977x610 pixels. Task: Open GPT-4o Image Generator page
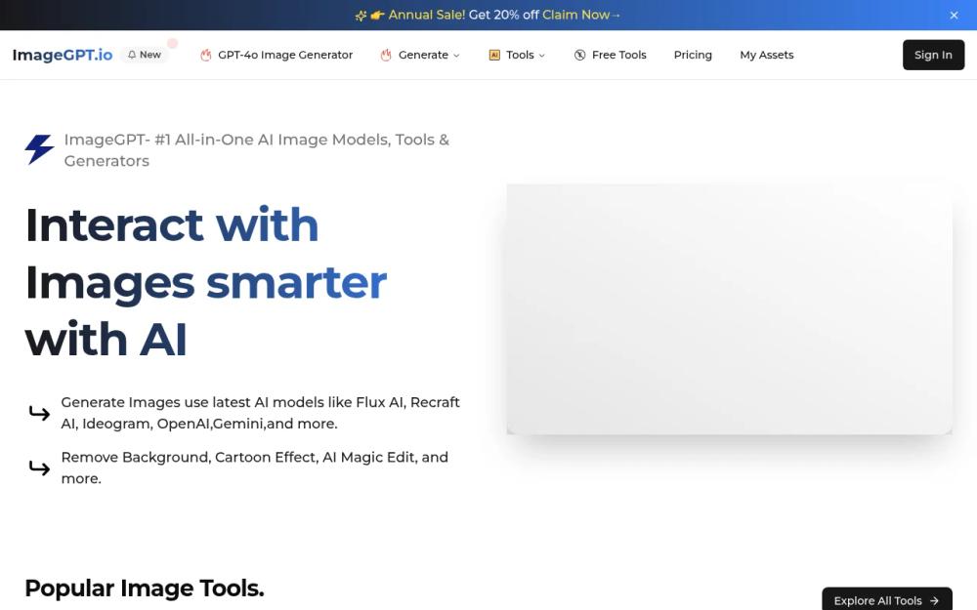(284, 55)
